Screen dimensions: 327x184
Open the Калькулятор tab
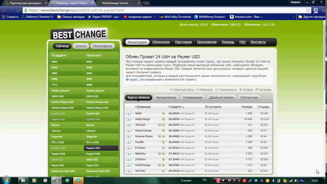[x=166, y=98]
